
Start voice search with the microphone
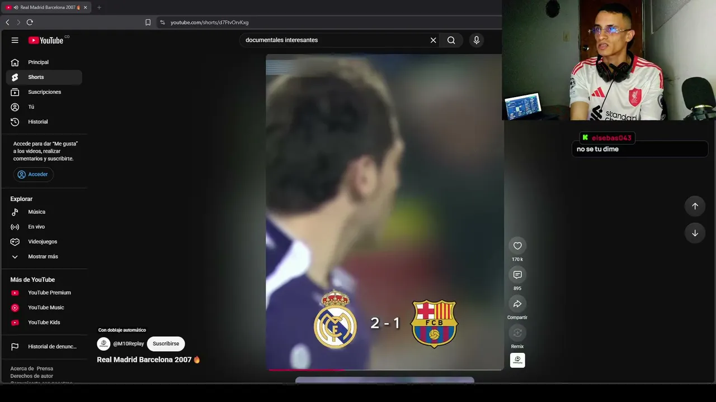pyautogui.click(x=477, y=40)
